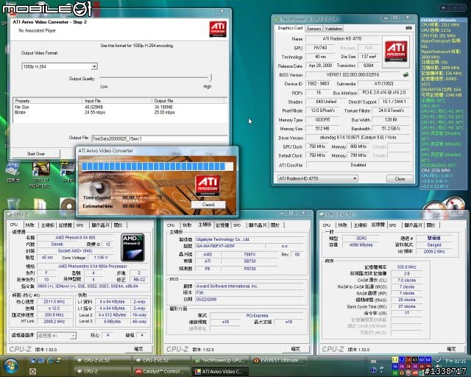Click the "PCI-Express" graphic interface value
Screen dimensions: 471x377
257,315
